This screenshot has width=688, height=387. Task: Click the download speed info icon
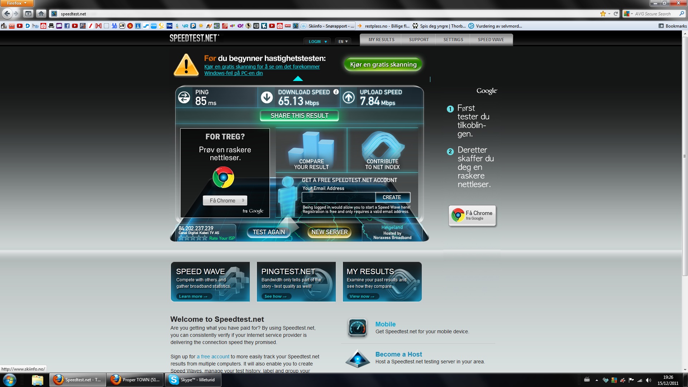pos(336,92)
